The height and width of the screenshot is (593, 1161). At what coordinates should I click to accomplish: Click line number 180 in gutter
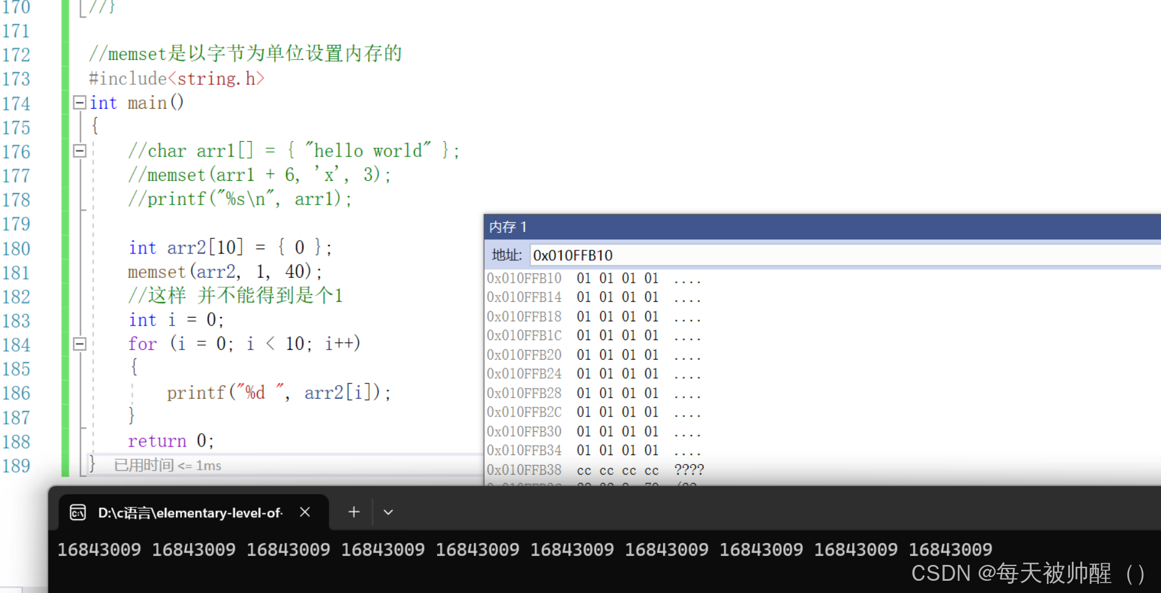(16, 249)
